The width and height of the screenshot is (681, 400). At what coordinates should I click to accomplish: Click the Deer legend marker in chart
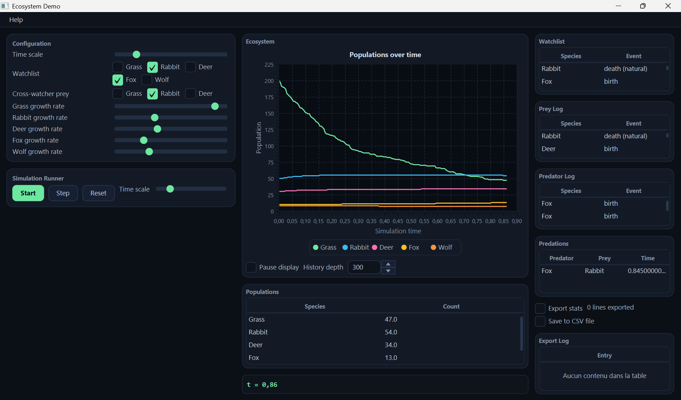pyautogui.click(x=374, y=248)
